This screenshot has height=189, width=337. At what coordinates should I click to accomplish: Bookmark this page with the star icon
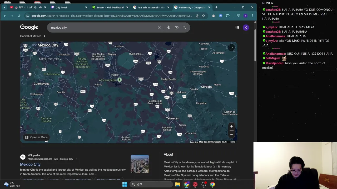tap(204, 16)
